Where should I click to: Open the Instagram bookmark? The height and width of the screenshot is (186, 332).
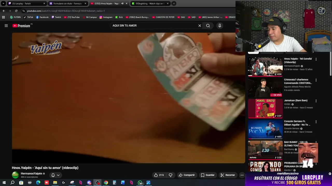106,17
